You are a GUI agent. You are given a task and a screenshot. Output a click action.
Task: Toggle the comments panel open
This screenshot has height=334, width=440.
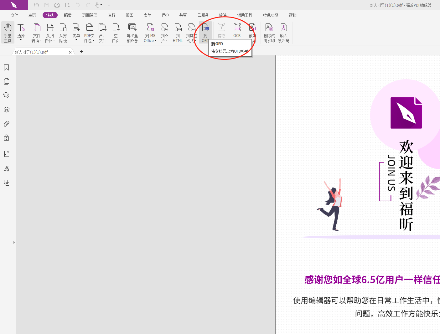6,95
